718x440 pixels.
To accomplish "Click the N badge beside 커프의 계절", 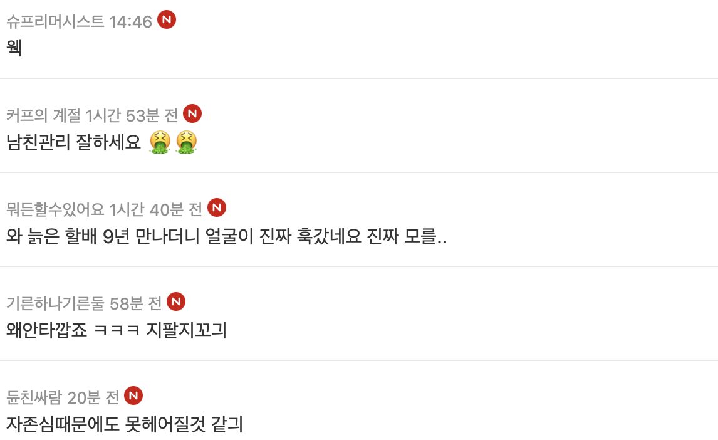I will pyautogui.click(x=192, y=114).
